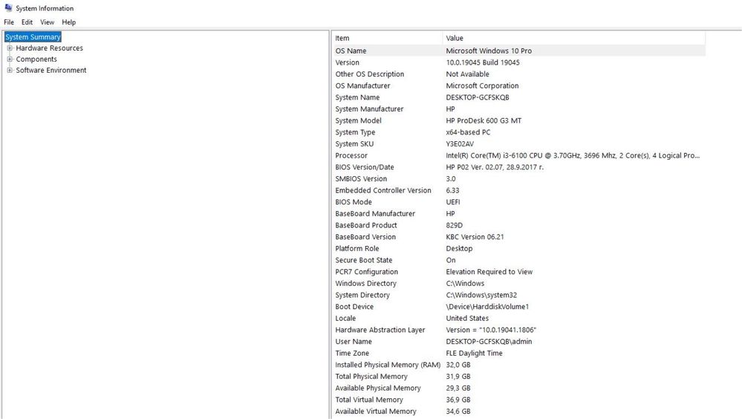Viewport: 742px width, 419px height.
Task: Select Other OS Description row
Action: click(518, 74)
